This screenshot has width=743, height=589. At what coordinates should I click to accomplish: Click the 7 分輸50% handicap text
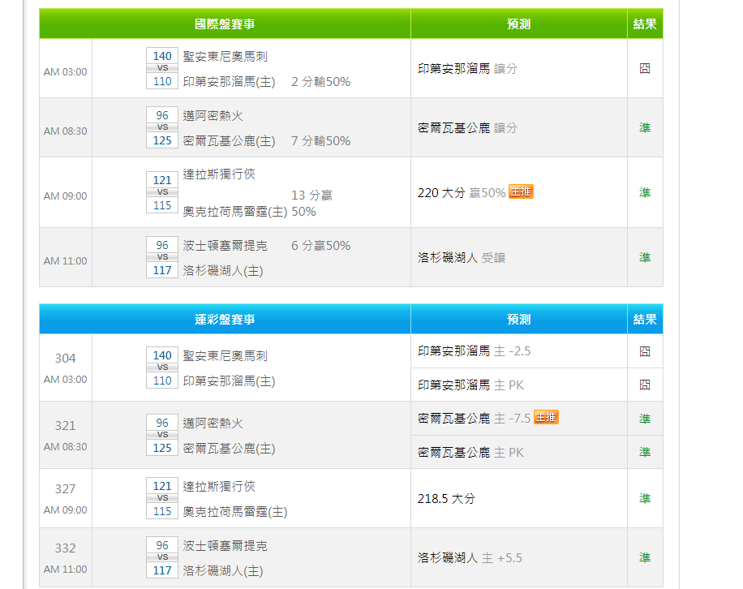pos(320,140)
